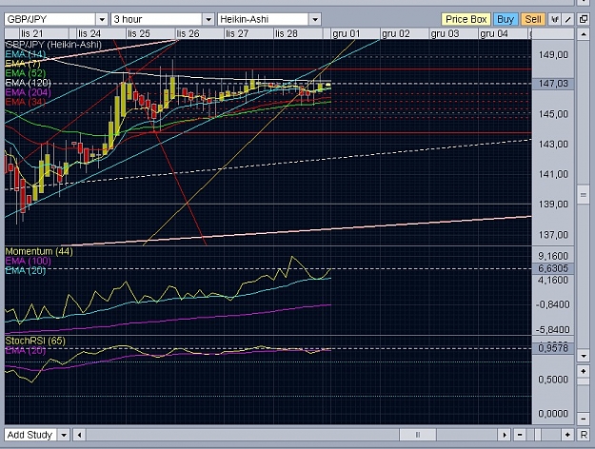Open the Add Study dropdown arrow
Screen dimensions: 595x449
click(x=64, y=435)
